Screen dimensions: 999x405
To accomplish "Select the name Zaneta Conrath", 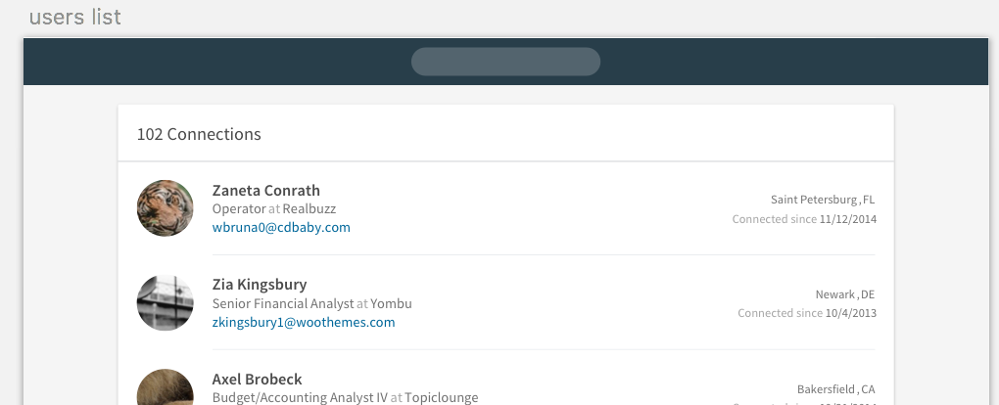I will click(266, 190).
